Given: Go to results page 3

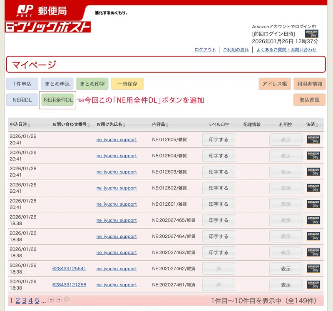Looking at the screenshot, I should [x=24, y=300].
